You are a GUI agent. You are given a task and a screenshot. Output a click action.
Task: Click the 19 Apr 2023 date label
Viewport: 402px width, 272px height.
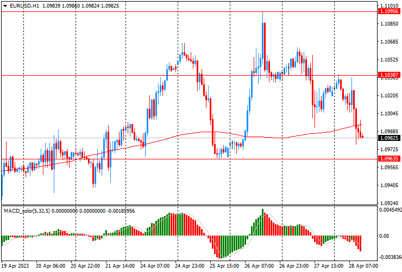(x=15, y=266)
